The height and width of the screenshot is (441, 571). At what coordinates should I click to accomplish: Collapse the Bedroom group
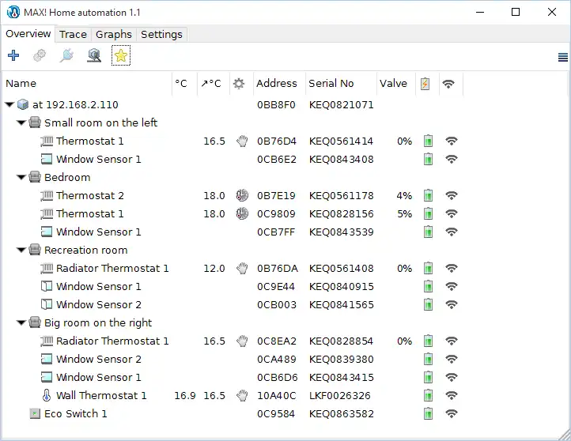[x=21, y=178]
